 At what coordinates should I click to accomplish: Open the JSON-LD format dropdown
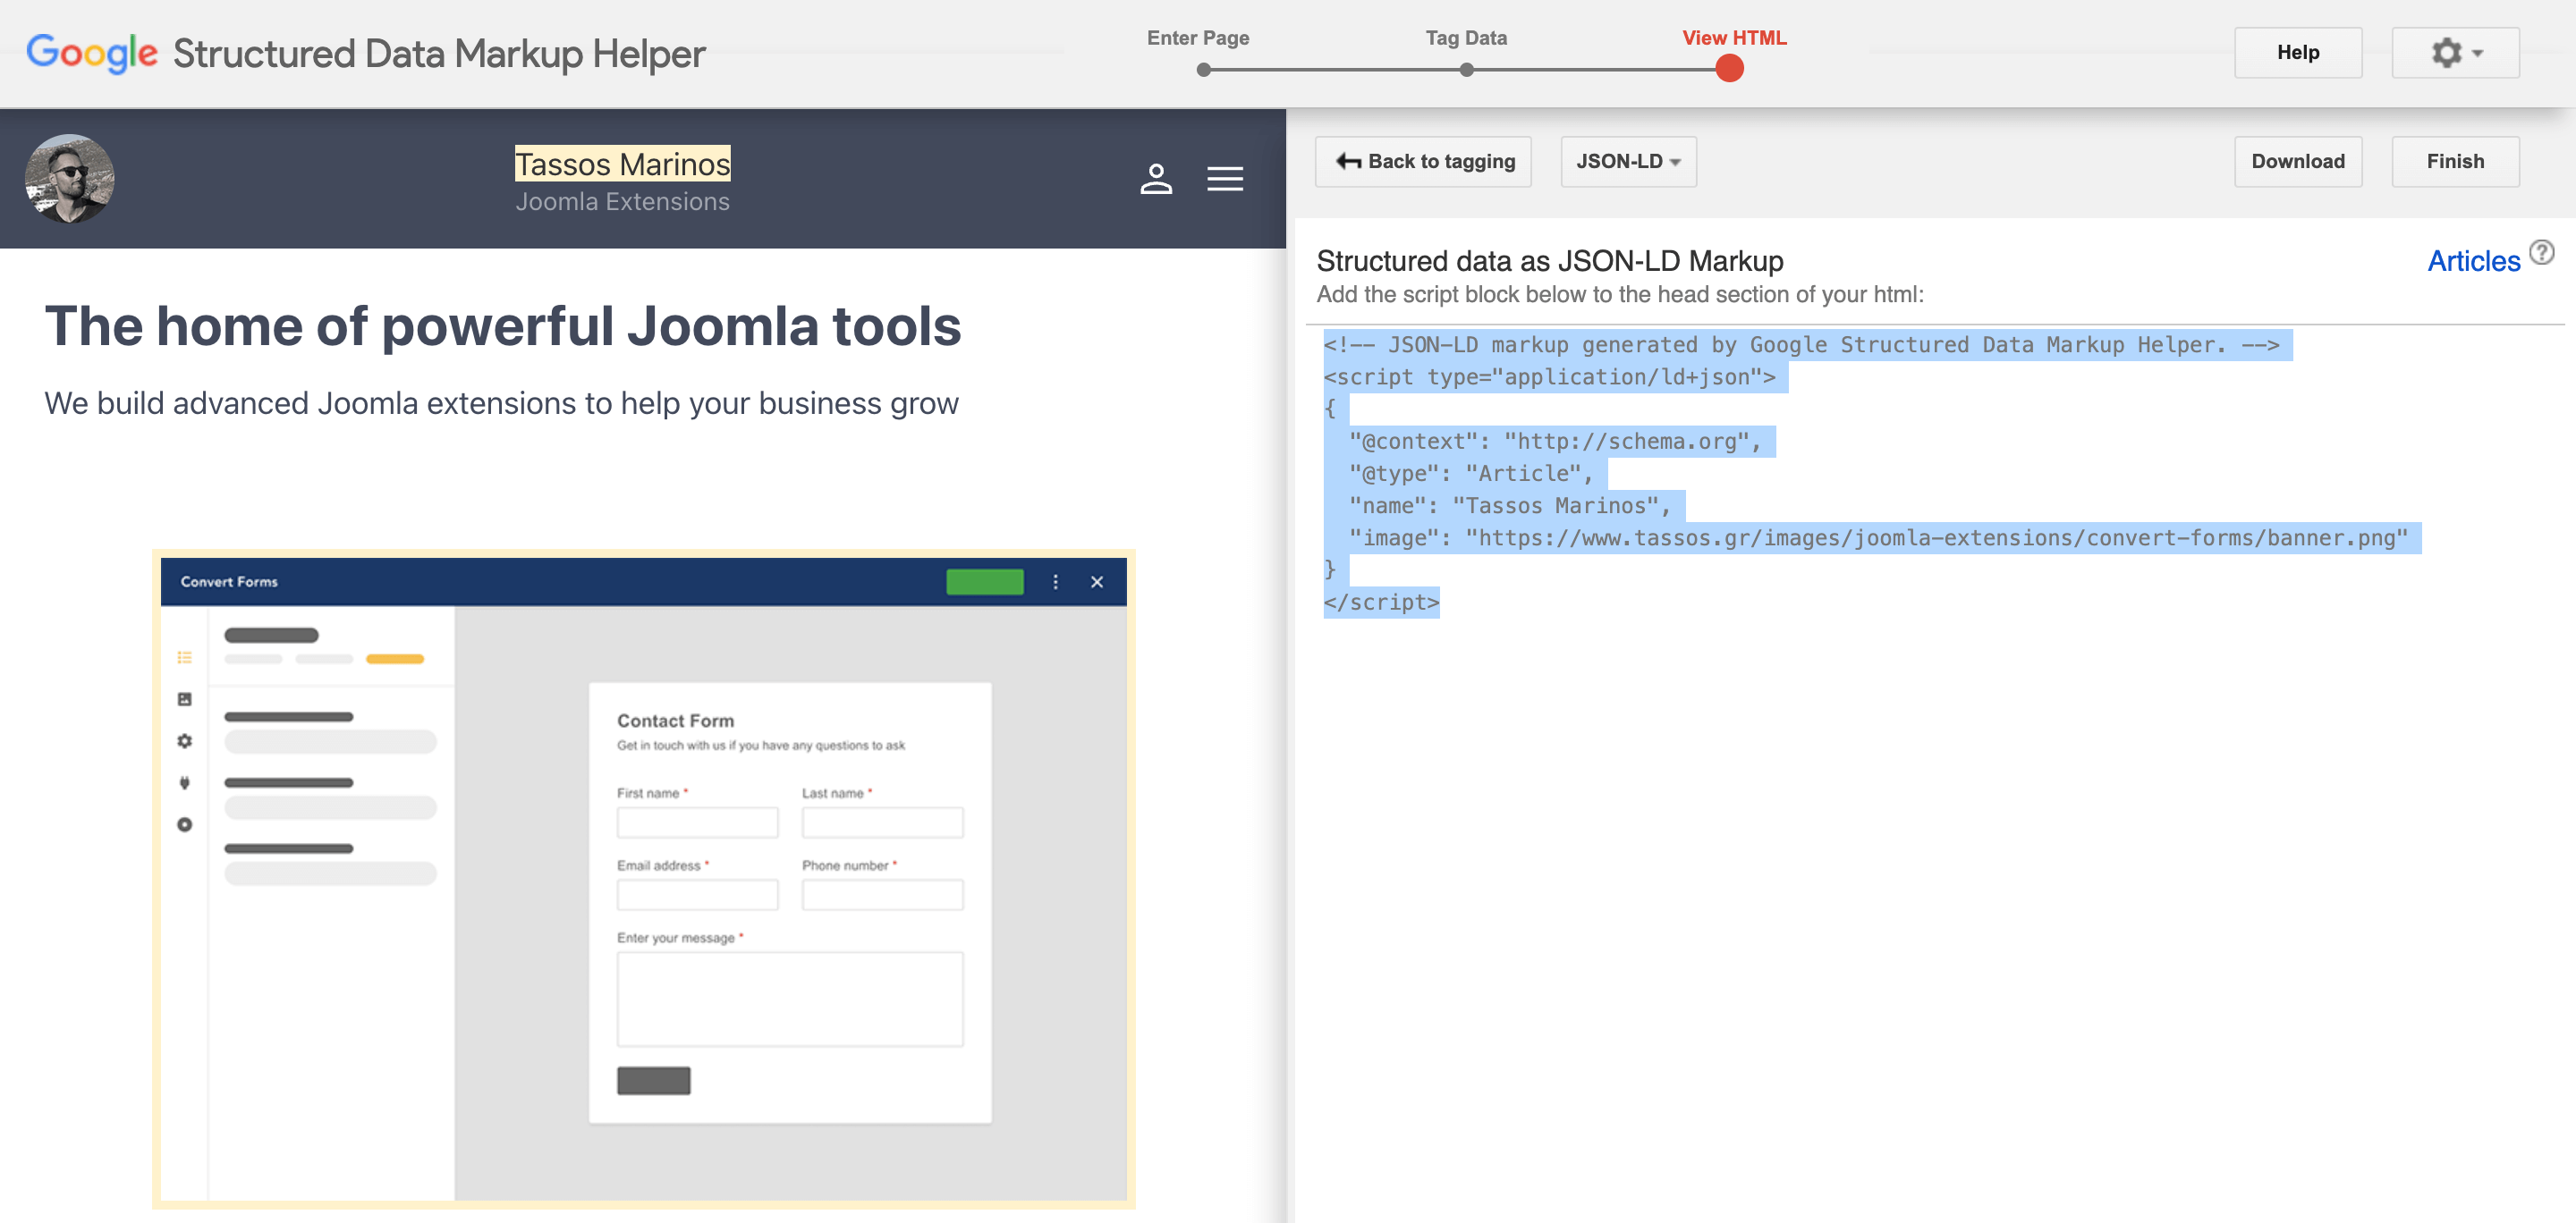pos(1628,162)
